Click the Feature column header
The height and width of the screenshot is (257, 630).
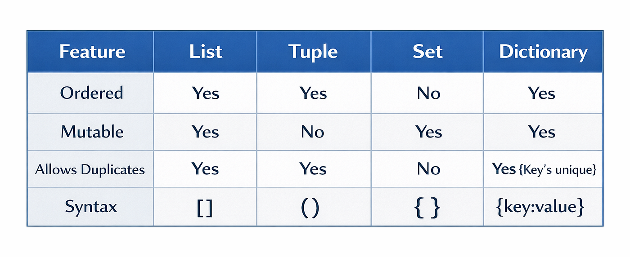[x=92, y=52]
